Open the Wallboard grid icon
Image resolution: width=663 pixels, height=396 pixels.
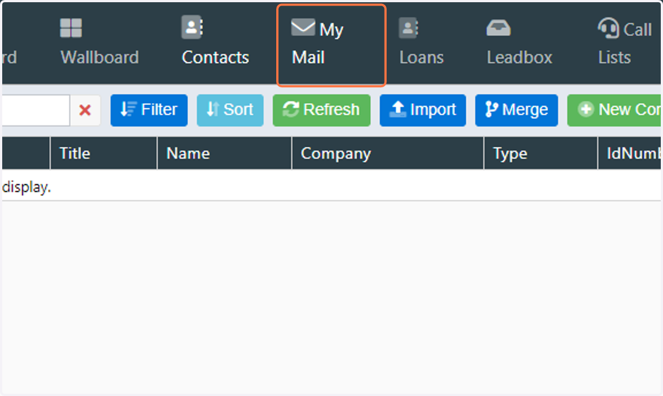pyautogui.click(x=71, y=28)
